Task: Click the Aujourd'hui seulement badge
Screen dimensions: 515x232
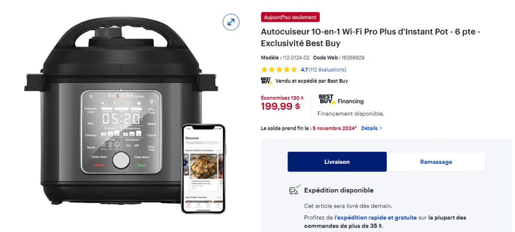Action: pos(290,17)
